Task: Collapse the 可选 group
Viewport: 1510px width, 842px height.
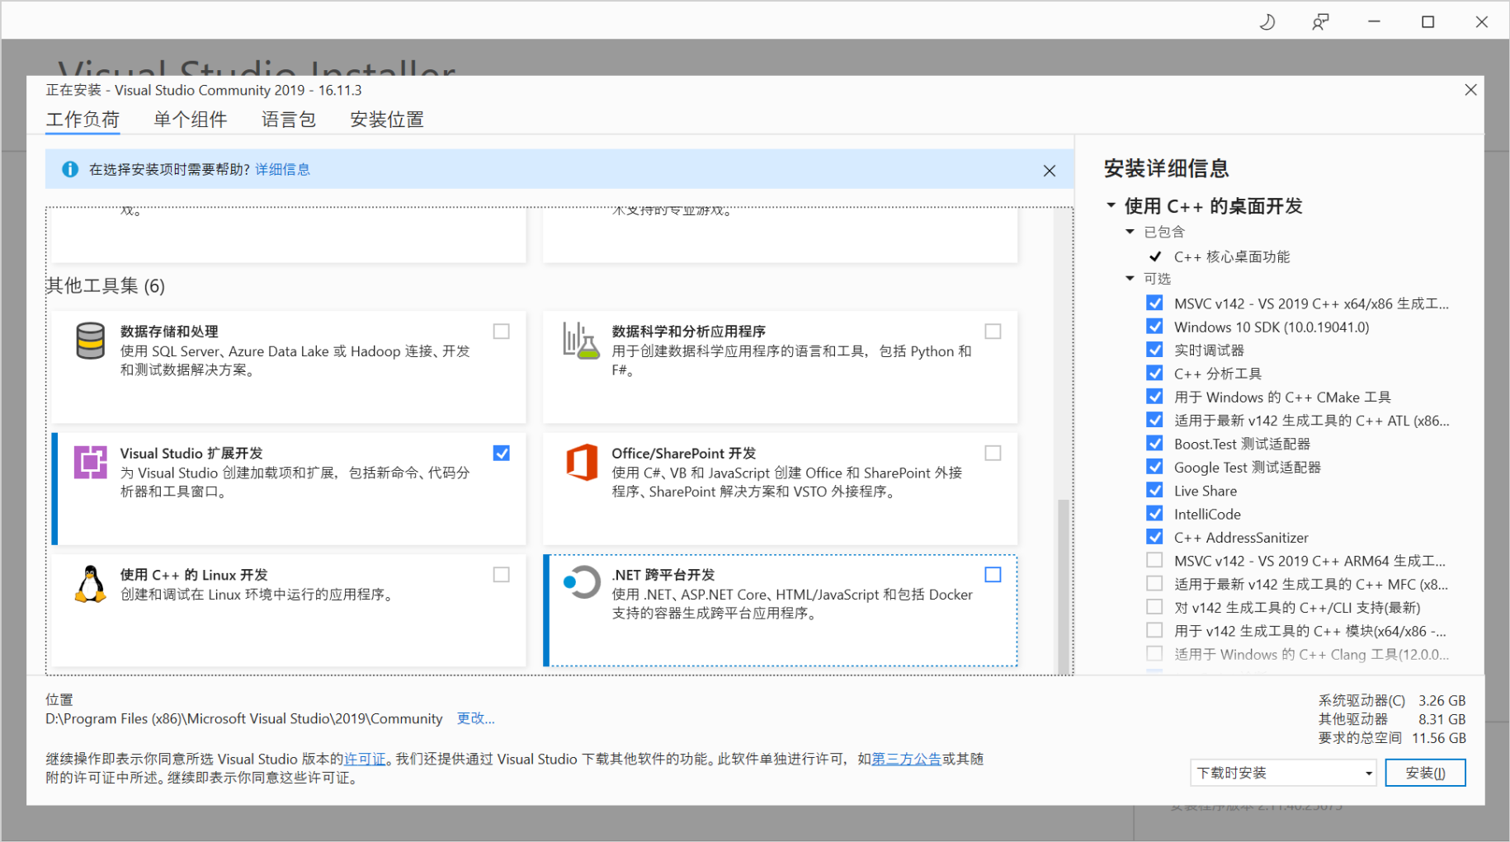Action: 1130,279
